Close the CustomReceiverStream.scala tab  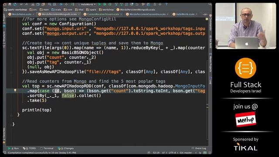click(121, 14)
